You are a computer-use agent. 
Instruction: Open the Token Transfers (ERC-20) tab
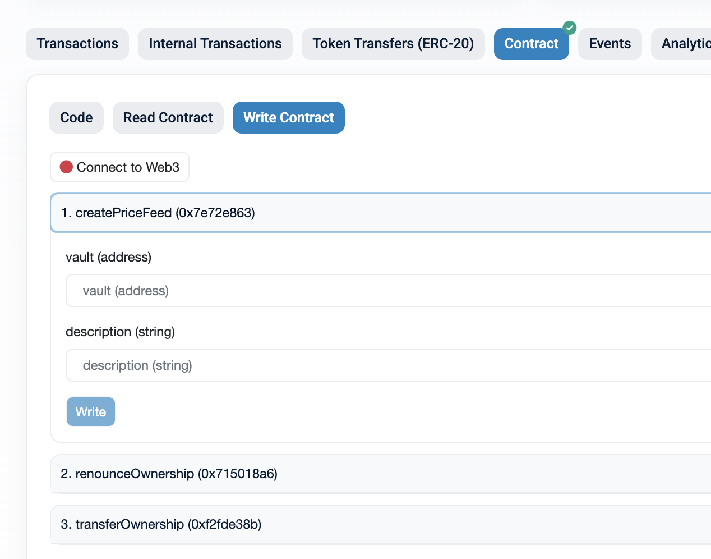pos(393,44)
